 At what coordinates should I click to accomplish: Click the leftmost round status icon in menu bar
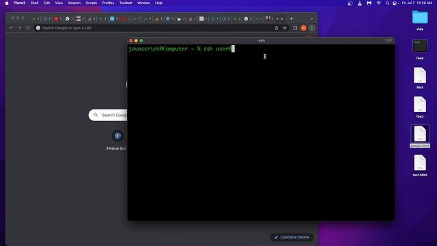pos(350,3)
